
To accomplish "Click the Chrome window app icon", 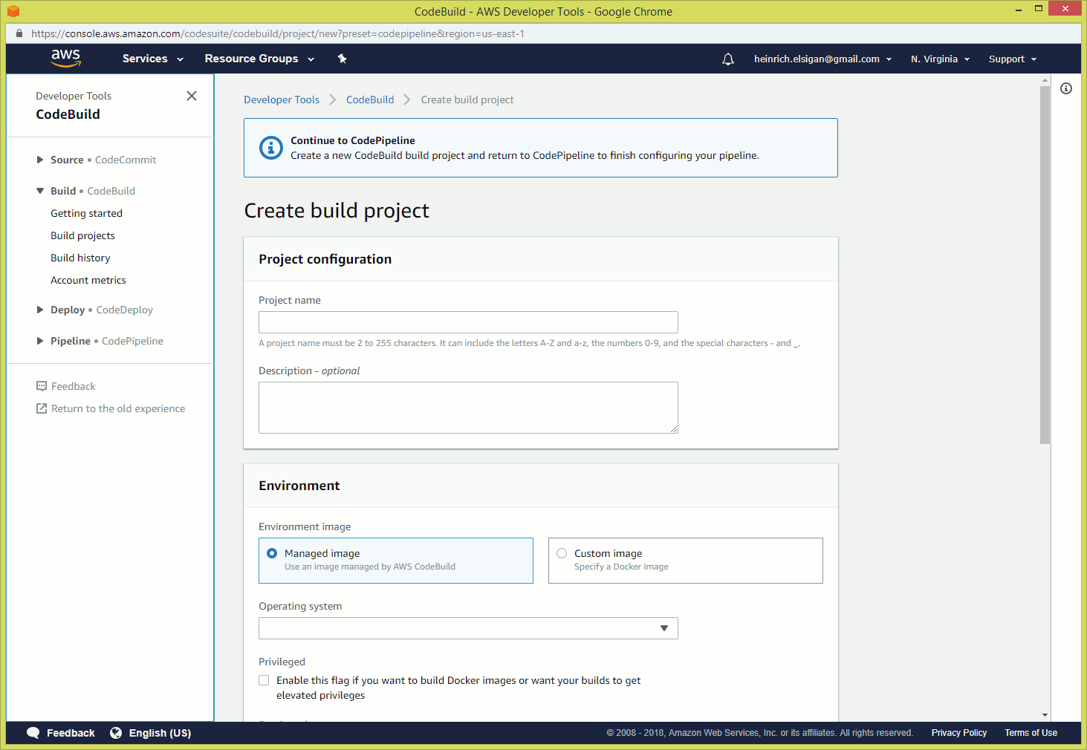I will coord(13,11).
